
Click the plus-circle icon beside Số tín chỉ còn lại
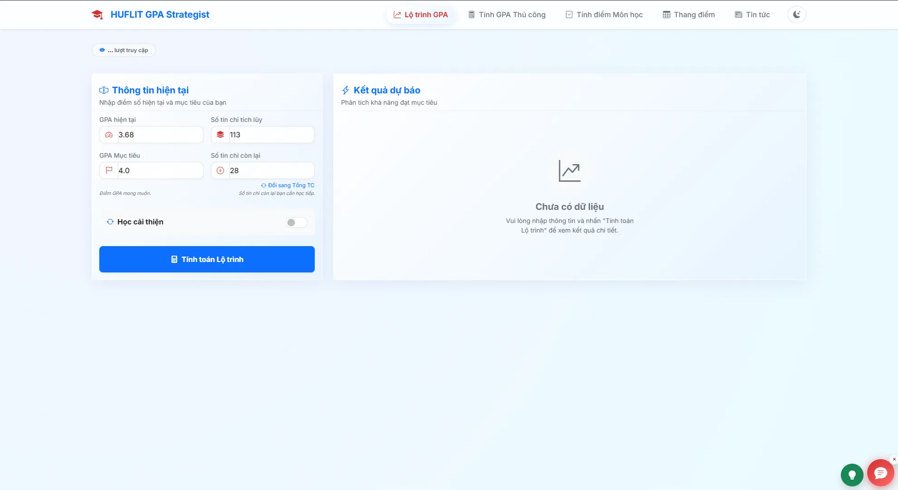(220, 170)
